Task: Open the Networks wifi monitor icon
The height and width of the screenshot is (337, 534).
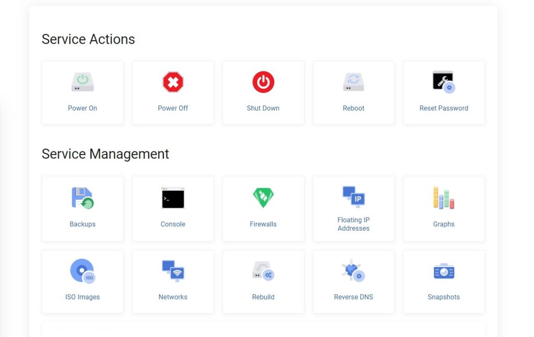Action: [x=173, y=270]
